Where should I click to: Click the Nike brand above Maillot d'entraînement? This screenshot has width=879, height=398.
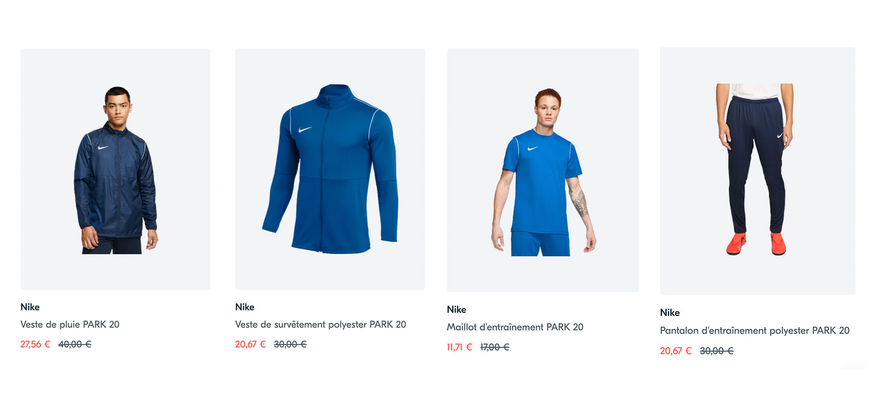point(457,310)
